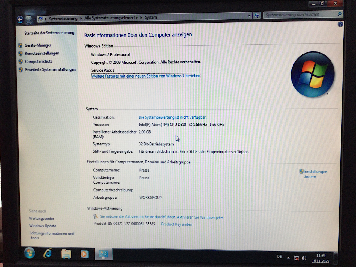Click Erweiterte Systemeinstellungen link
The image size is (356, 267).
pyautogui.click(x=50, y=69)
